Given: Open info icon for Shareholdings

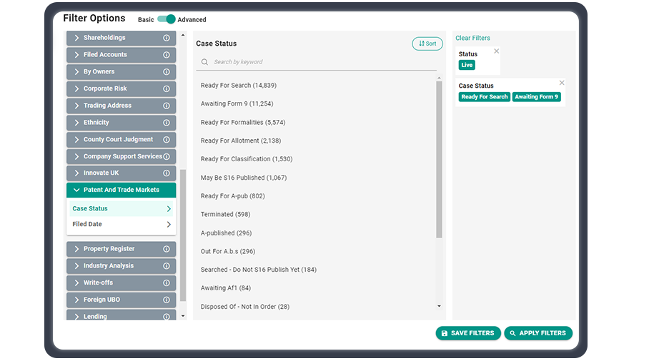Looking at the screenshot, I should (167, 38).
